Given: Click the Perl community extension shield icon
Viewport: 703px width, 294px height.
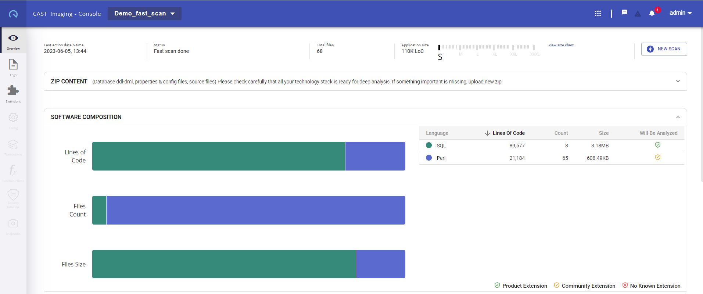Looking at the screenshot, I should click(x=658, y=158).
